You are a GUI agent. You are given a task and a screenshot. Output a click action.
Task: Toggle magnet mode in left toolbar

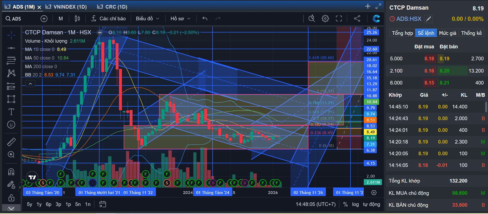pyautogui.click(x=11, y=172)
